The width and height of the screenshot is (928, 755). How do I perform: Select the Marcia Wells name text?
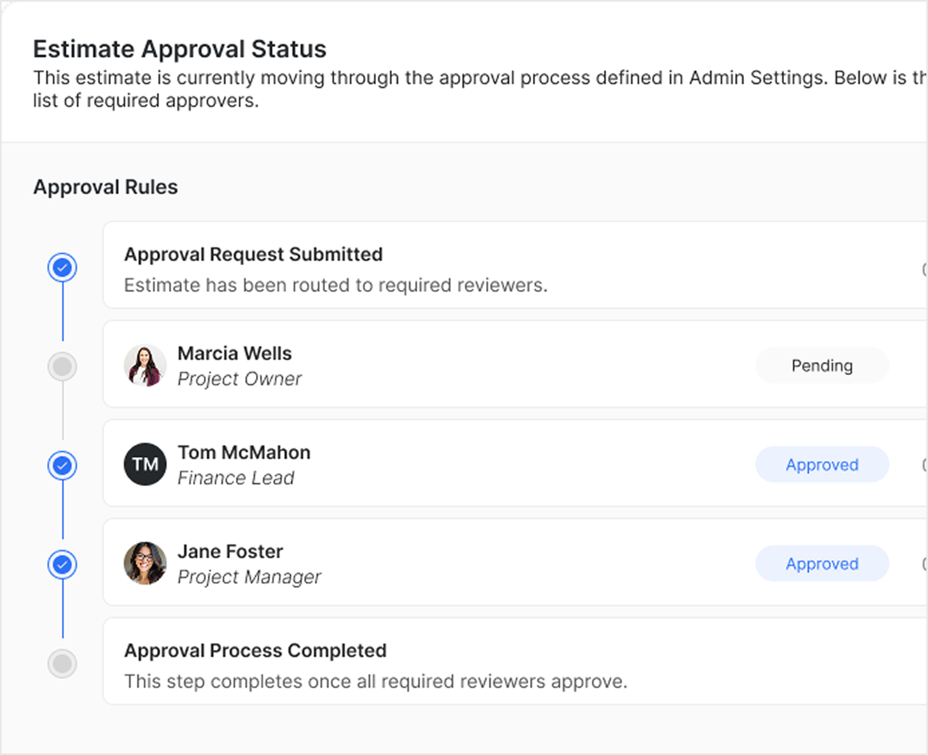click(x=235, y=353)
